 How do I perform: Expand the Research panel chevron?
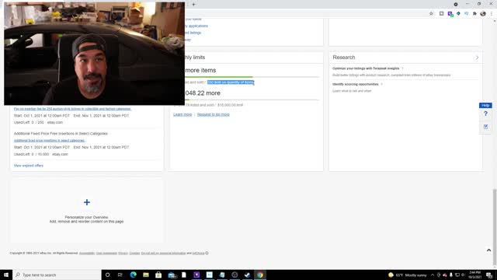(477, 58)
